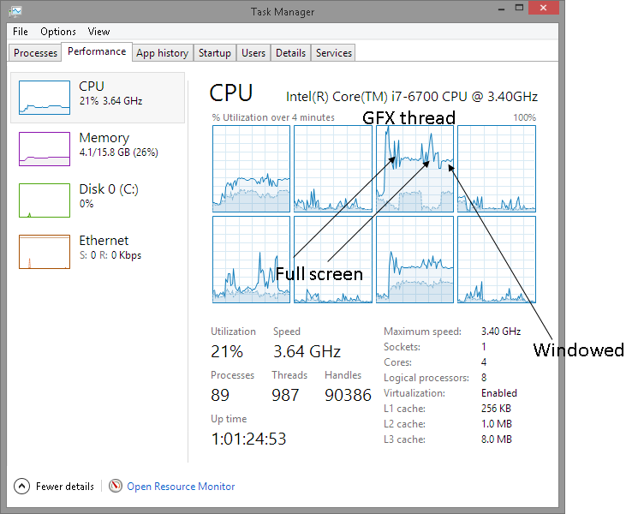Screen dimensions: 638x514
Task: Click the L2 cache 1.0 MB value
Action: pos(497,424)
